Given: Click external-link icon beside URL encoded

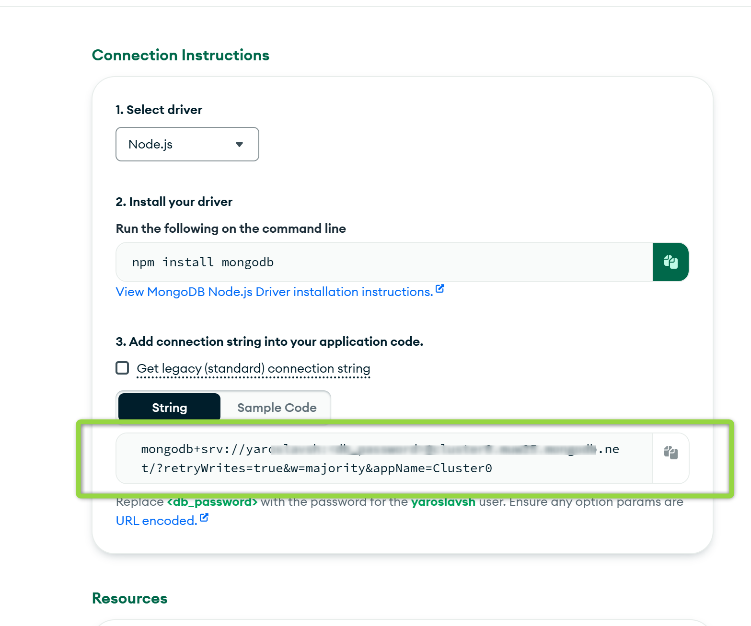Looking at the screenshot, I should point(204,517).
